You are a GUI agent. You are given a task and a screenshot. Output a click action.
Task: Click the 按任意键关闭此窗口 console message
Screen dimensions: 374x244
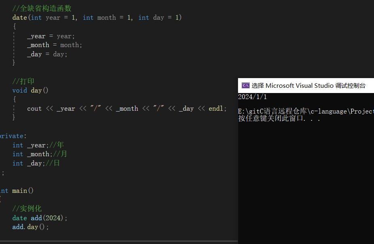279,118
